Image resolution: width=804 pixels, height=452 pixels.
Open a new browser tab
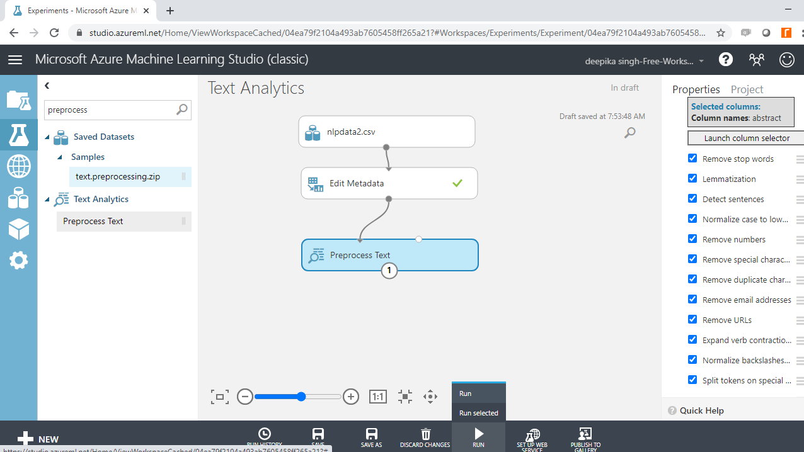click(x=170, y=11)
